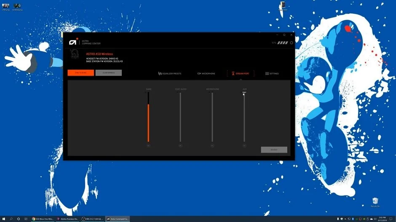The height and width of the screenshot is (222, 396).
Task: Open the Recycle Bin desktop icon
Action: pyautogui.click(x=375, y=202)
